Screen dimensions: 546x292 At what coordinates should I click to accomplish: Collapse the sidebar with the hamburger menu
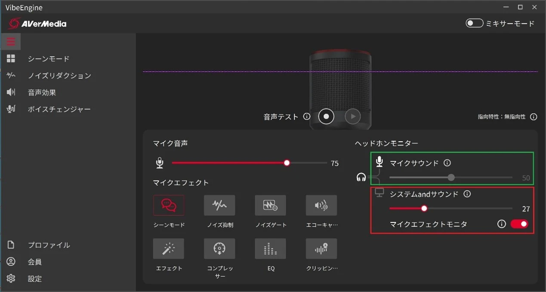(11, 42)
